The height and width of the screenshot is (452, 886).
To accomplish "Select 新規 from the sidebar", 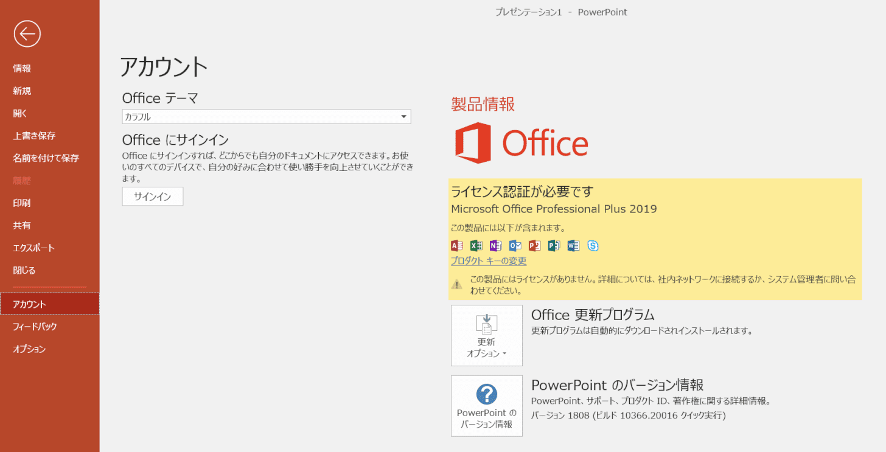I will [49, 91].
